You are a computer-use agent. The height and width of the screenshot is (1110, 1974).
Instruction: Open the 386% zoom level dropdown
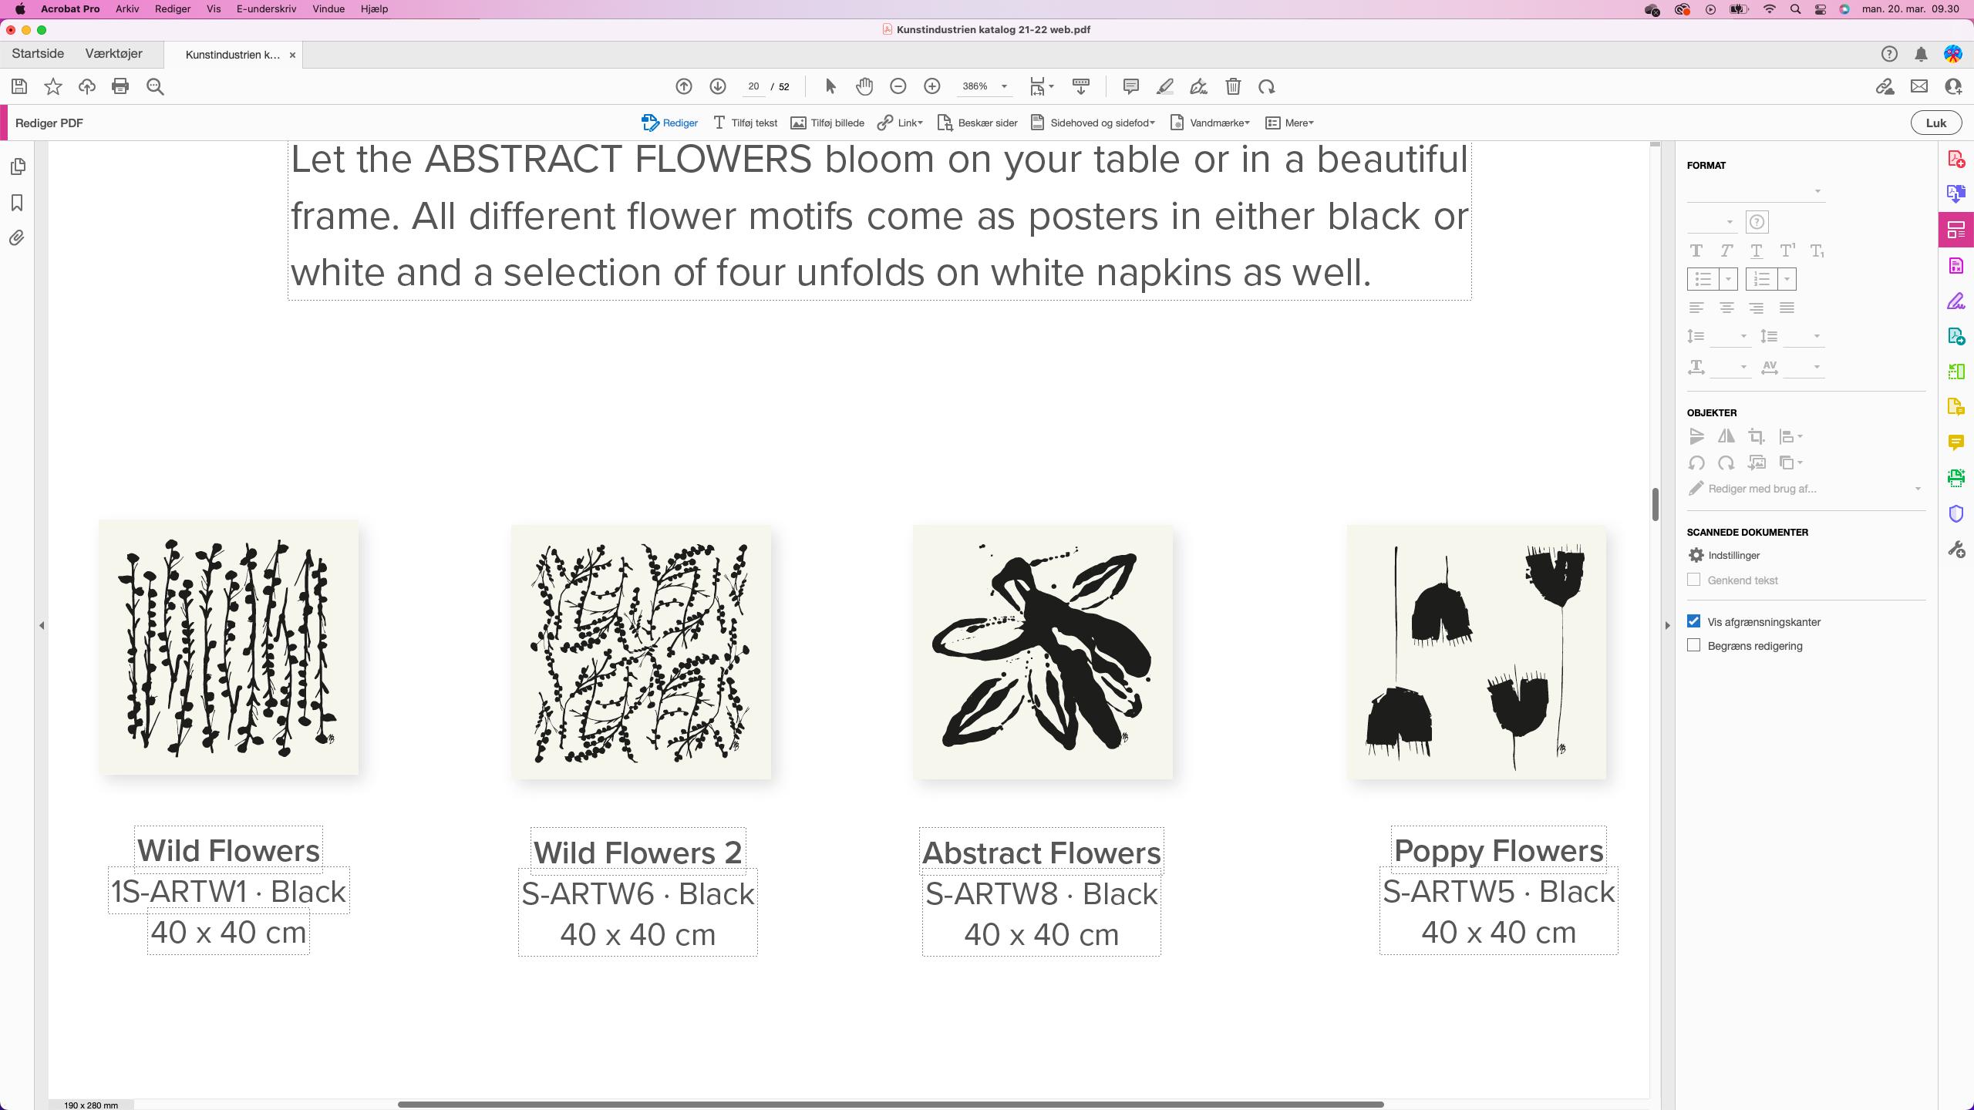click(x=1004, y=86)
